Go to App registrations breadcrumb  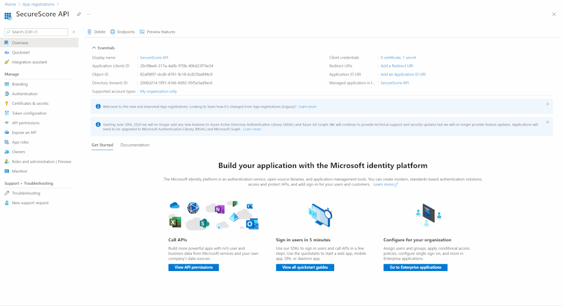(38, 5)
